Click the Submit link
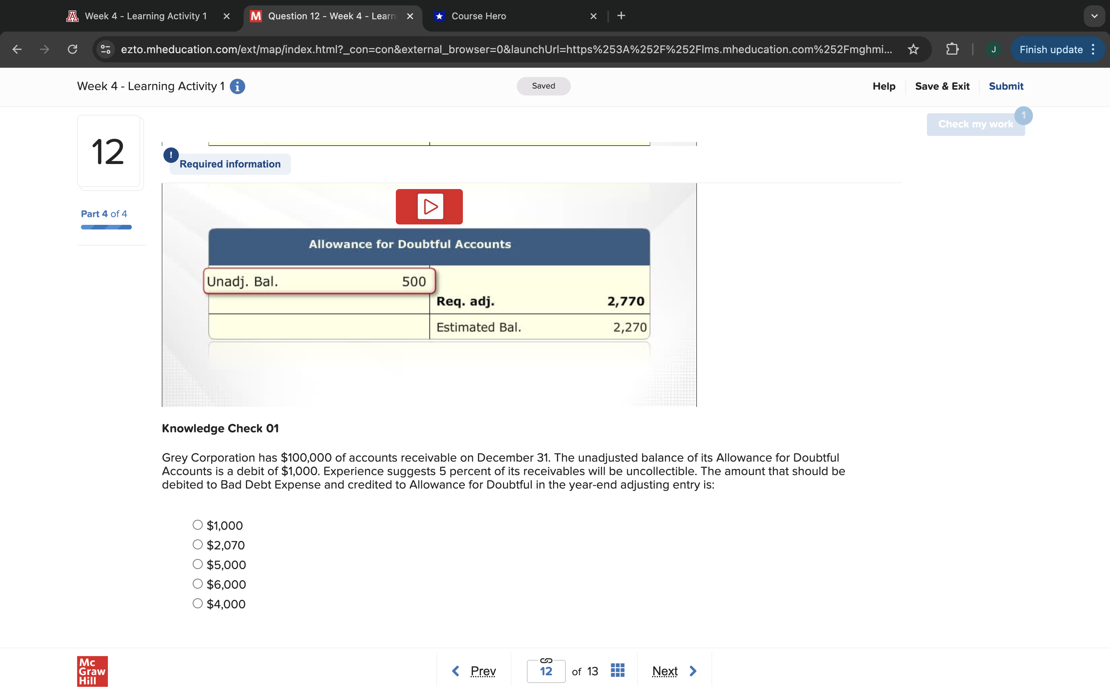Screen dimensions: 1110x693 coord(1006,86)
